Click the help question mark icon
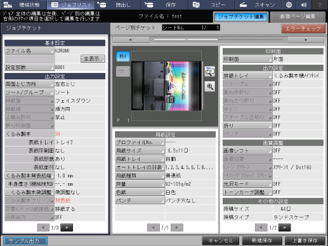The image size is (328, 246). [x=320, y=4]
